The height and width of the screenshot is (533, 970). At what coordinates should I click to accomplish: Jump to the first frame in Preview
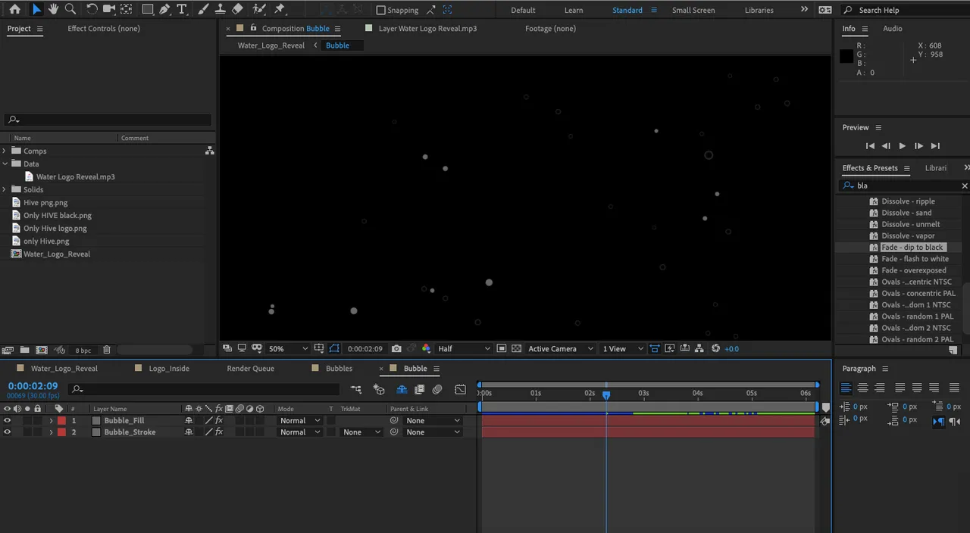[870, 145]
